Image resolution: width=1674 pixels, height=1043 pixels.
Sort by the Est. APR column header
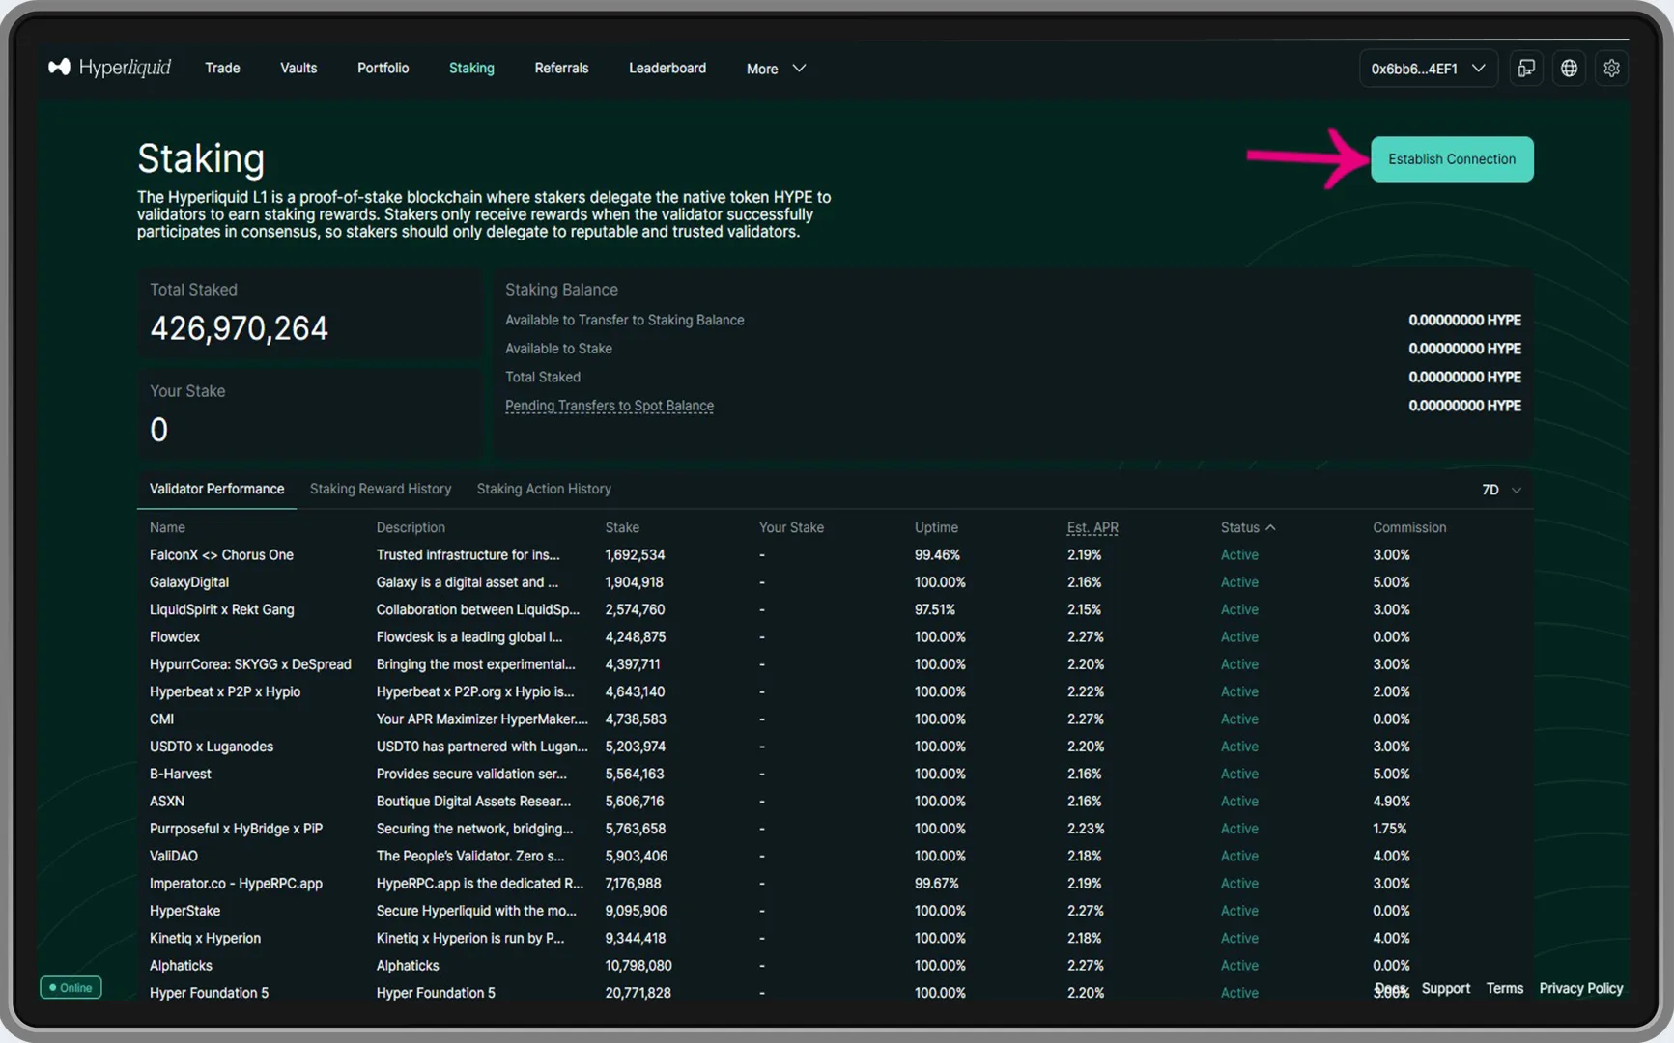[x=1092, y=527]
